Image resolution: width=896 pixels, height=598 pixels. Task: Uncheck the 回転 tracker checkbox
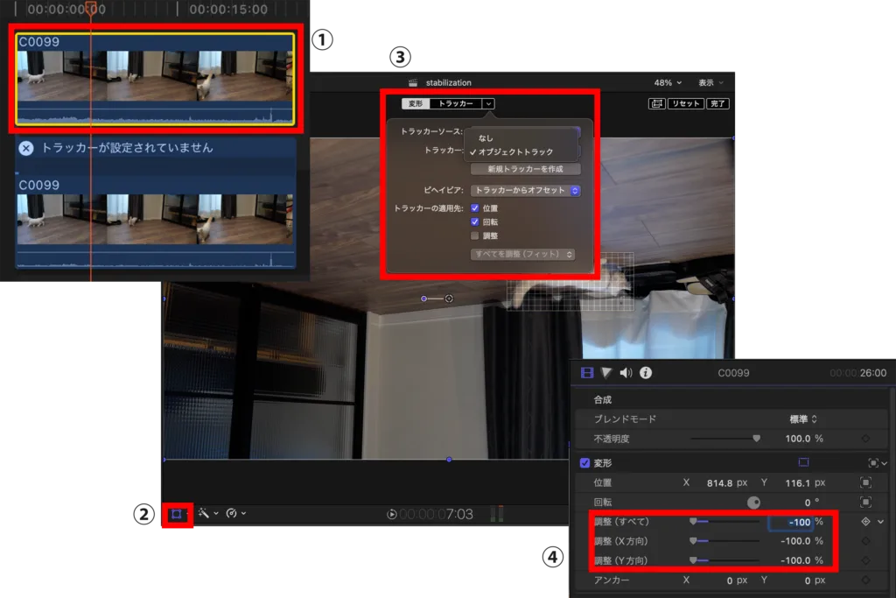474,222
